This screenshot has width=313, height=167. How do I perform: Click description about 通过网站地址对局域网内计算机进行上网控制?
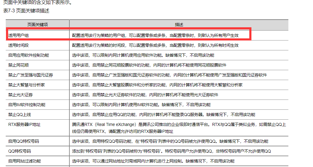click(153, 161)
